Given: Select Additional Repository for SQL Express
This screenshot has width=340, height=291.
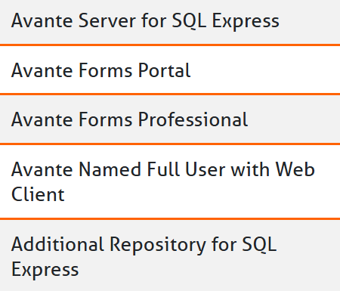Looking at the screenshot, I should (x=170, y=255).
